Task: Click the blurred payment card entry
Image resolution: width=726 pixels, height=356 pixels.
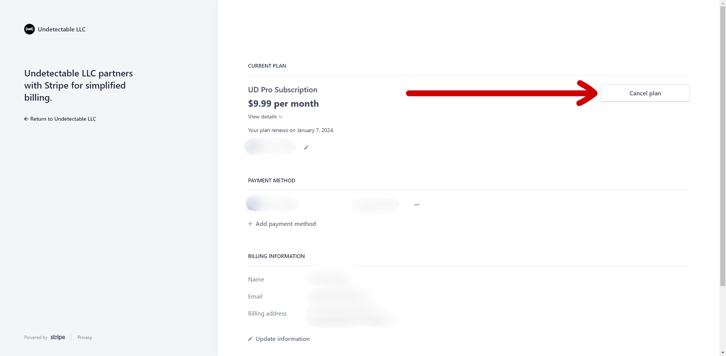Action: click(272, 204)
